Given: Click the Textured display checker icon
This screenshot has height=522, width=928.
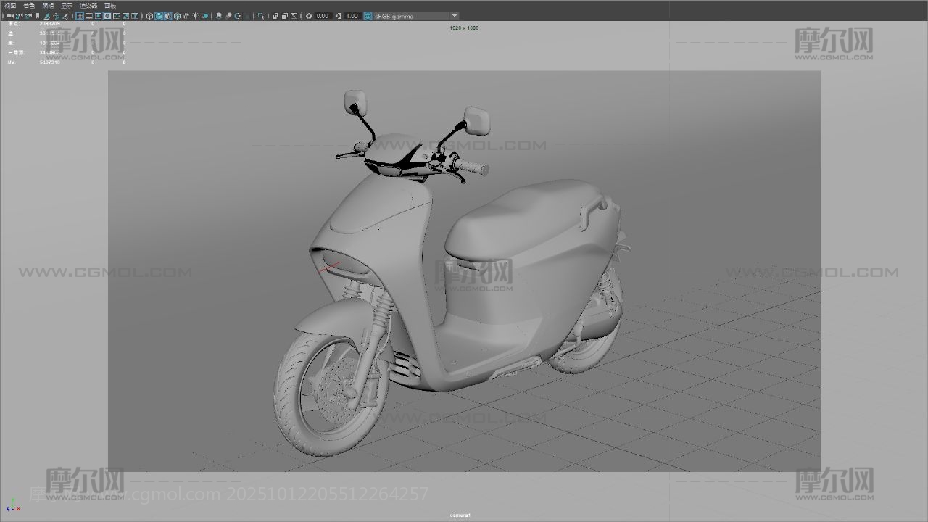Looking at the screenshot, I should 186,16.
